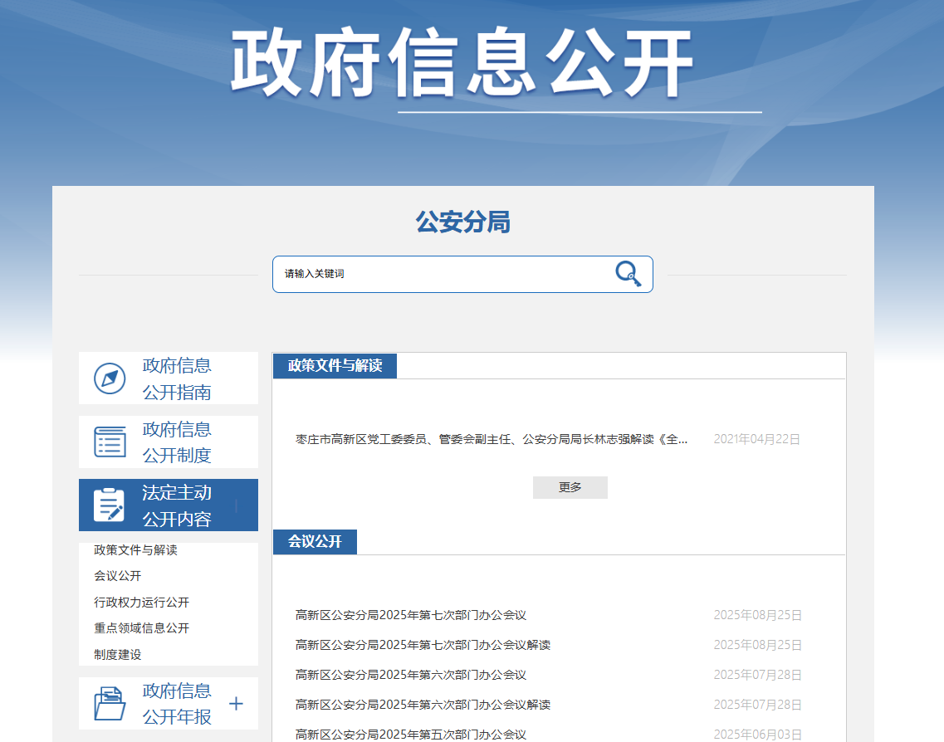Image resolution: width=944 pixels, height=742 pixels.
Task: Open 2025年第七次部门办公会议解读 link
Action: click(423, 645)
